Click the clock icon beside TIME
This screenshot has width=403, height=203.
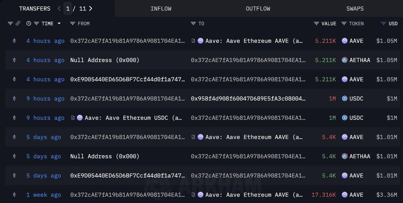click(x=29, y=23)
